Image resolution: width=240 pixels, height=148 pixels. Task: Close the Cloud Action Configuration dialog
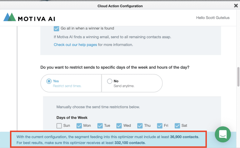(236, 6)
